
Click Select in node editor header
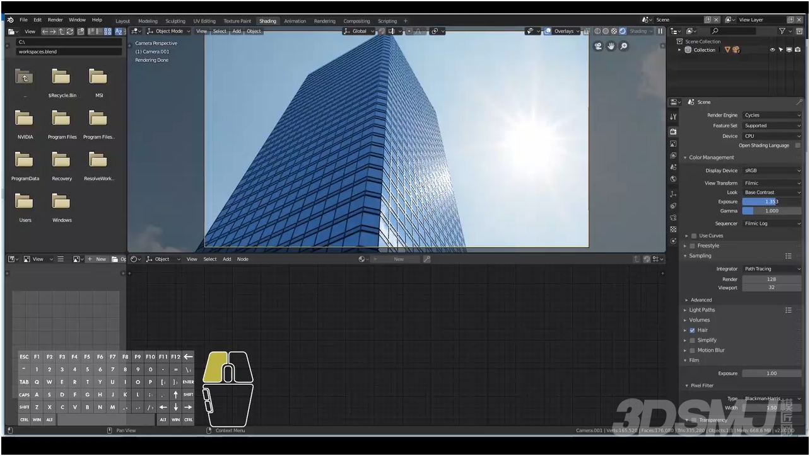point(210,259)
